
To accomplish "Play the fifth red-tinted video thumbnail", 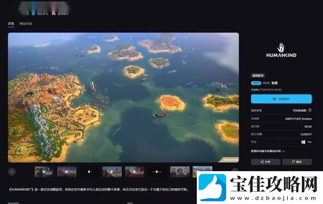I will pyautogui.click(x=135, y=172).
